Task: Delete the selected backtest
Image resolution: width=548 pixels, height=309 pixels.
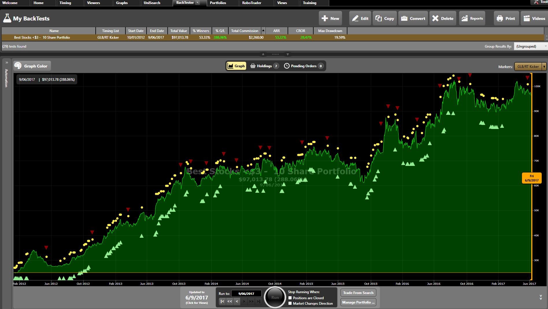Action: click(442, 18)
